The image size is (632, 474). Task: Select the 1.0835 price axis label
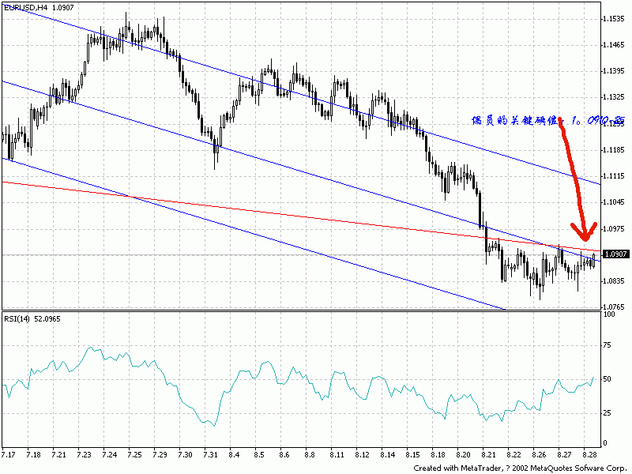pyautogui.click(x=614, y=281)
